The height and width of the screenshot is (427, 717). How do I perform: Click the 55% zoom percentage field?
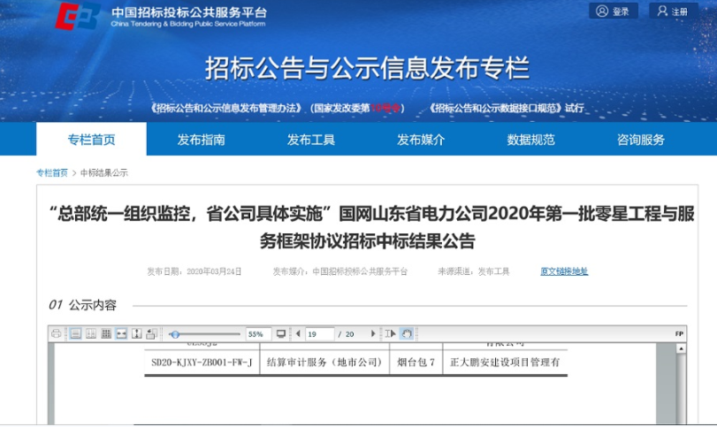256,334
